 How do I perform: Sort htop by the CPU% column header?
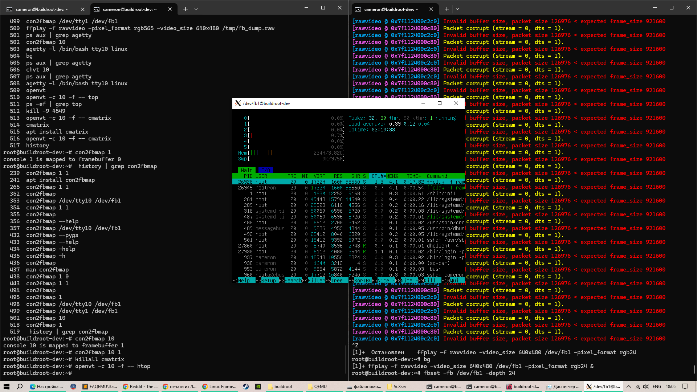[x=378, y=176]
